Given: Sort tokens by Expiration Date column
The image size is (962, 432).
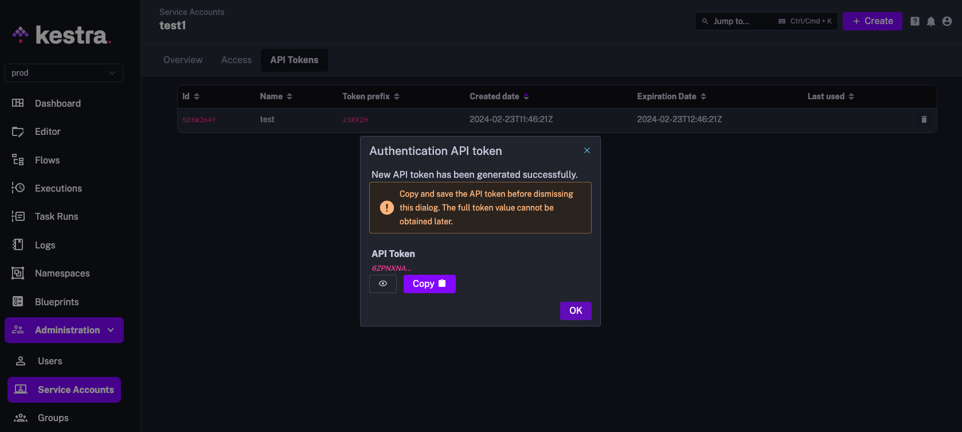Looking at the screenshot, I should (x=671, y=96).
